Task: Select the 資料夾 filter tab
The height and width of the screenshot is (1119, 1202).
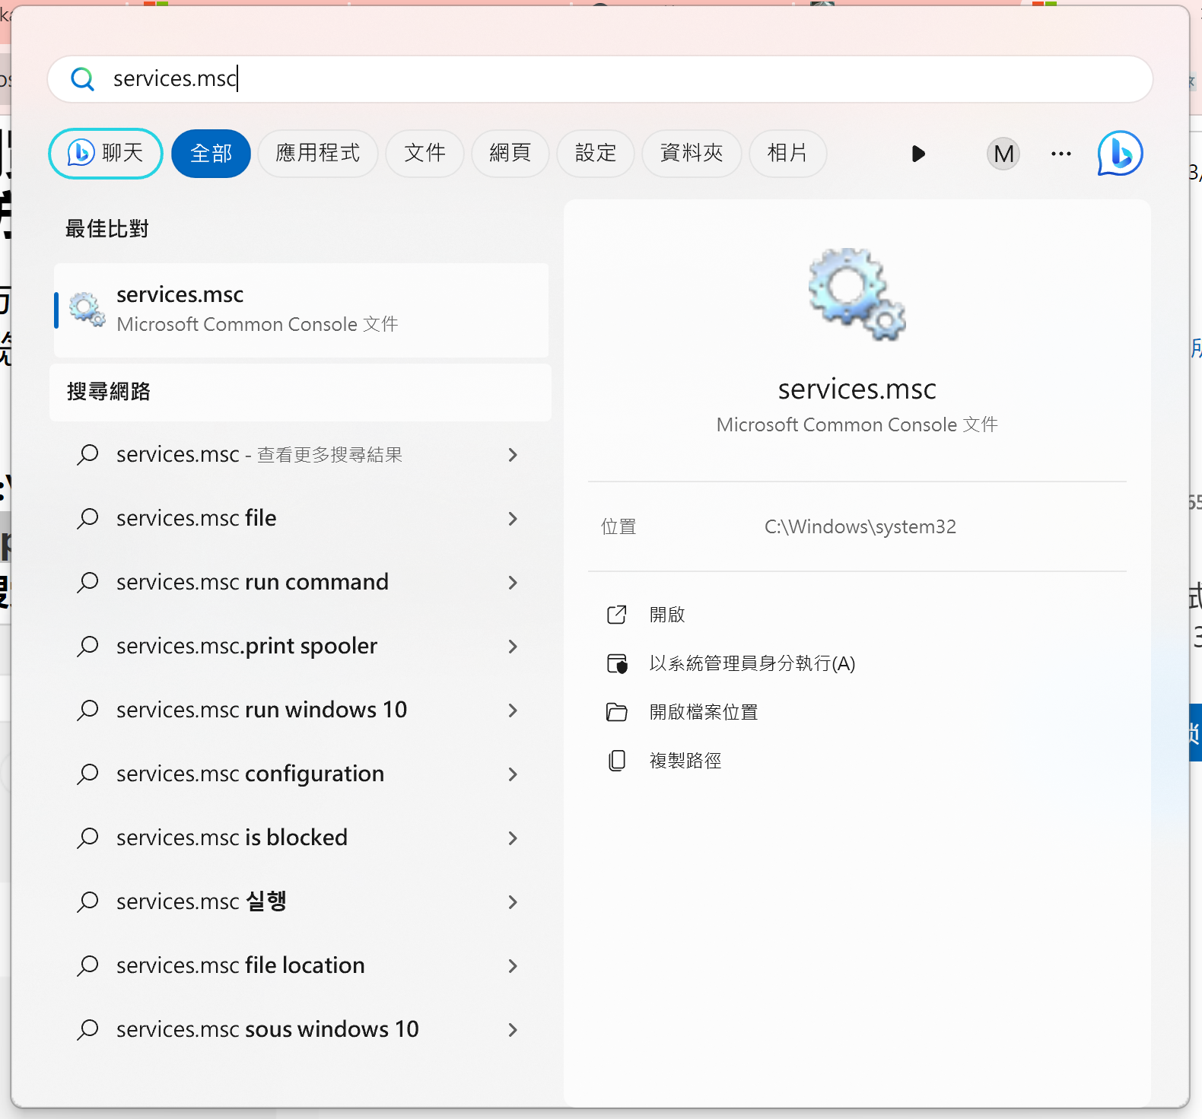Action: tap(692, 154)
